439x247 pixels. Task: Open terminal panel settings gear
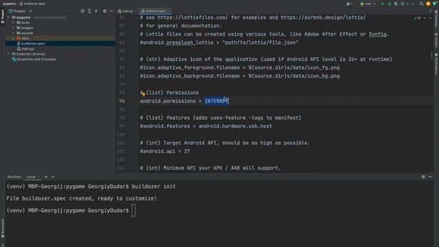pyautogui.click(x=423, y=177)
